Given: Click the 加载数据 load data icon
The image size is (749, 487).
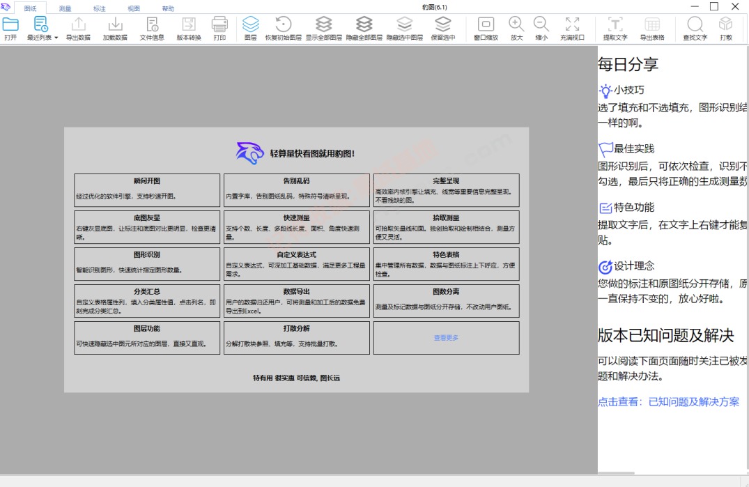Looking at the screenshot, I should pyautogui.click(x=115, y=24).
